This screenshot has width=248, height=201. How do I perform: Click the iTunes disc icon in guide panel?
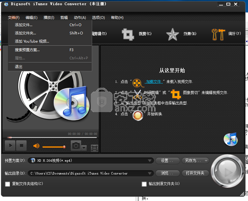[x=231, y=139]
